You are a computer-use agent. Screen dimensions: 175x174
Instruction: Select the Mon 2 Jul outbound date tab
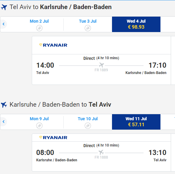[x=39, y=24]
